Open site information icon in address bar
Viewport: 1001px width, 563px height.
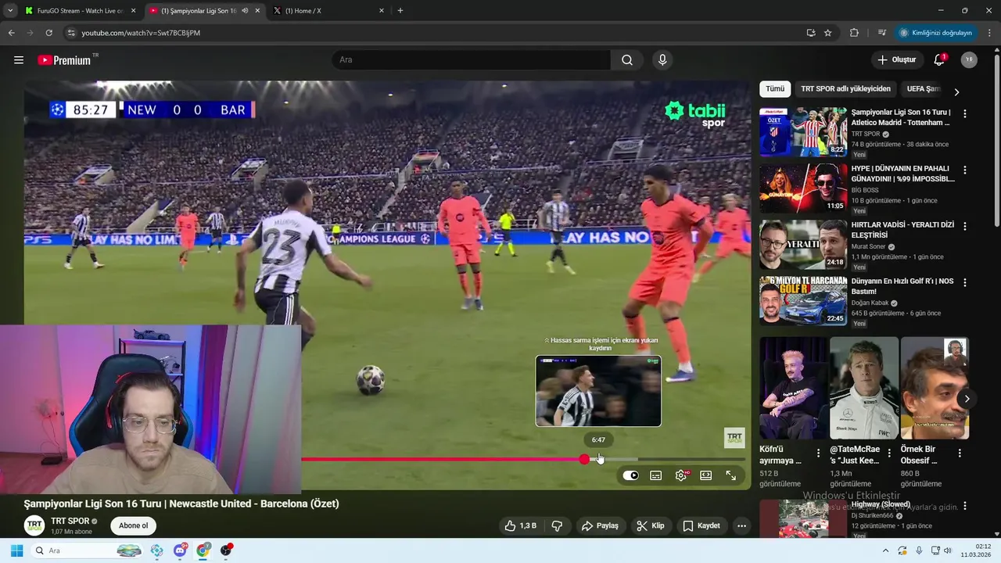71,33
